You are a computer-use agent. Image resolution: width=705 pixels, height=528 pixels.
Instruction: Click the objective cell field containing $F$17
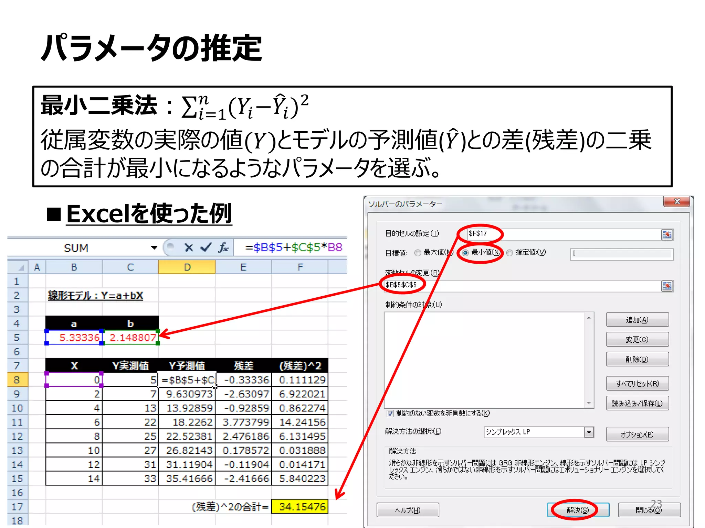point(564,234)
